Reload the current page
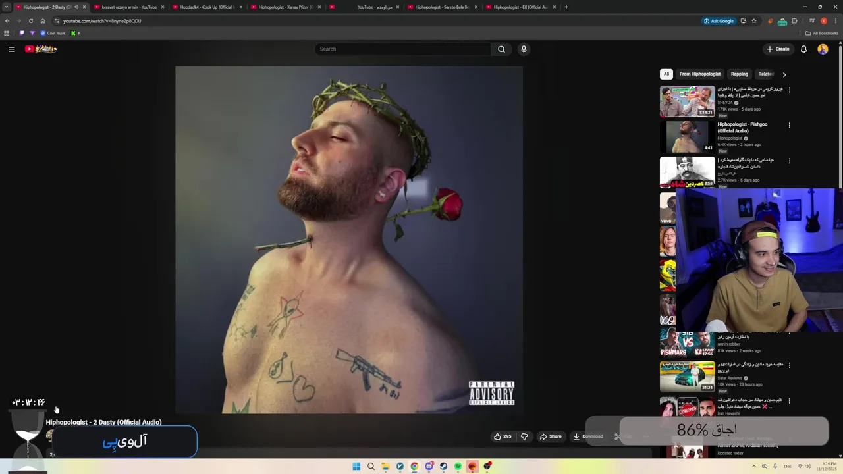Viewport: 843px width, 474px height. (x=30, y=20)
